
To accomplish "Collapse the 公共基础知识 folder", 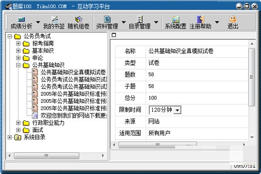I will [x=18, y=65].
